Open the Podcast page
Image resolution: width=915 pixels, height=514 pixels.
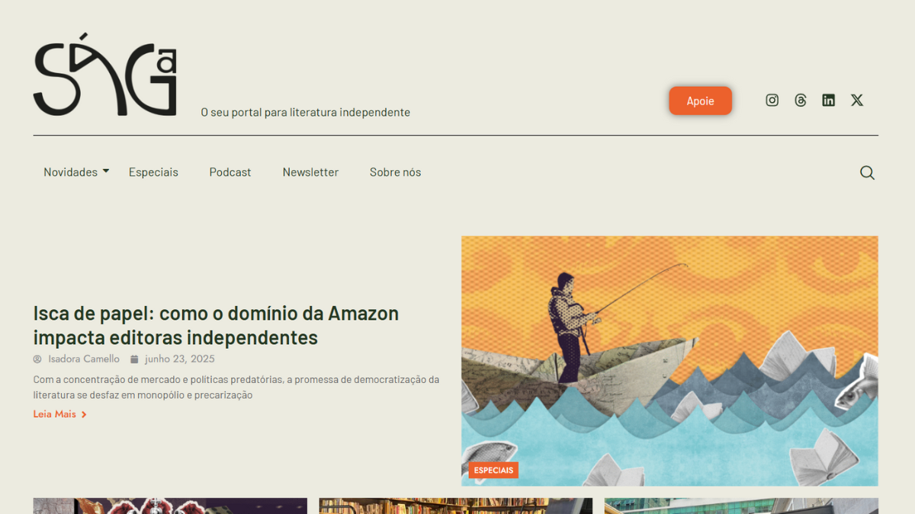230,172
